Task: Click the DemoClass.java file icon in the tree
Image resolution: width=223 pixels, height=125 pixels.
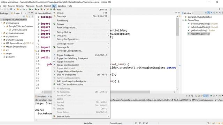Action: click(x=10, y=30)
